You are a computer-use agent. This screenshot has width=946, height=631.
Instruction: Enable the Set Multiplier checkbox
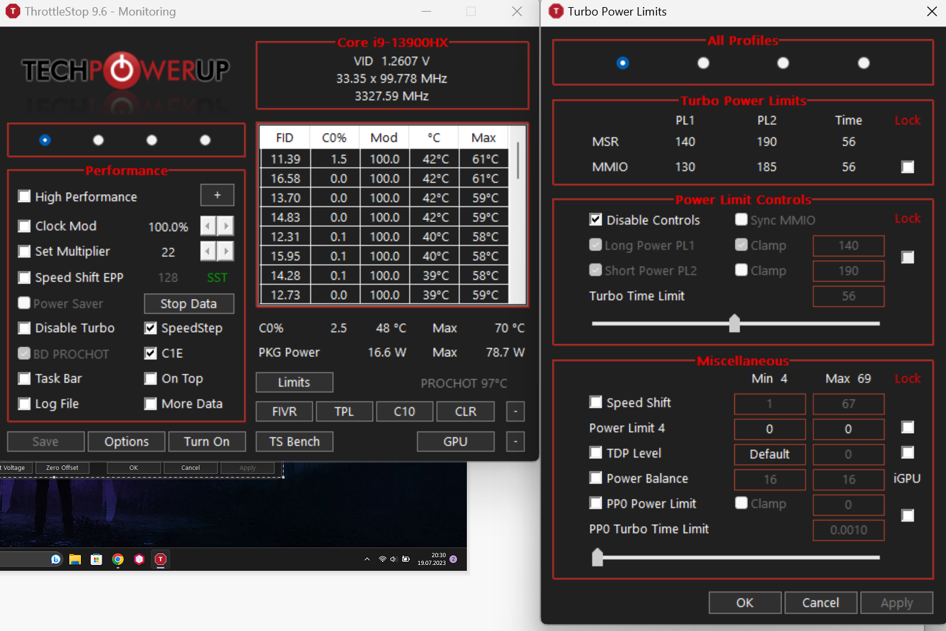click(x=25, y=251)
